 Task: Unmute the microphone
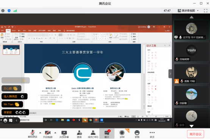[x=33, y=134]
